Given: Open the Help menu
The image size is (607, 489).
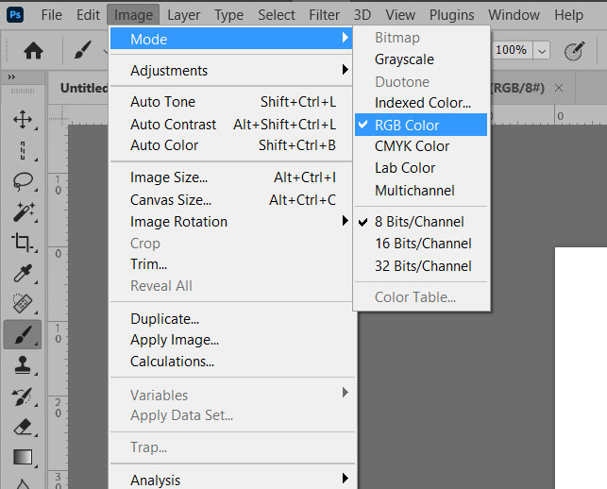Looking at the screenshot, I should tap(568, 15).
